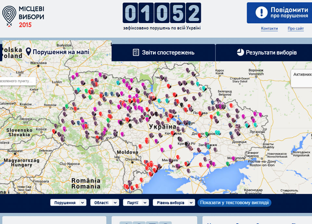Switch to Звіти спостережень tab

(163, 53)
